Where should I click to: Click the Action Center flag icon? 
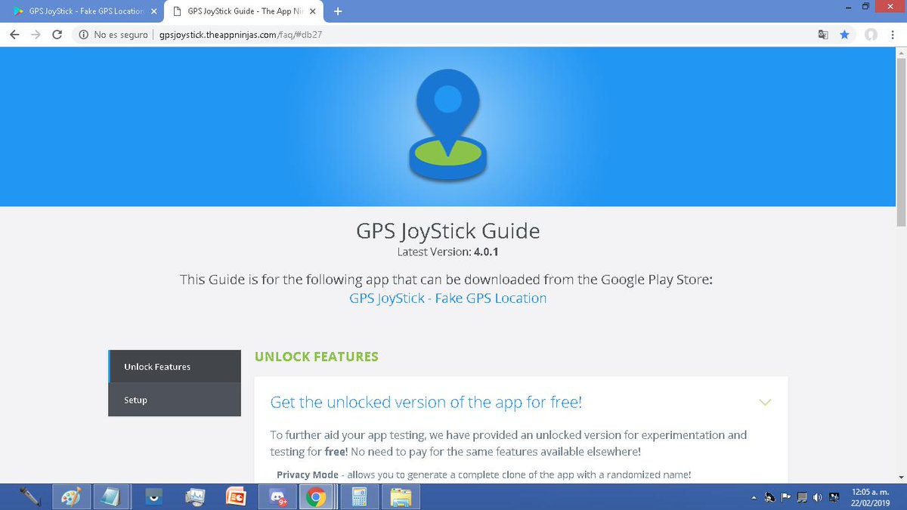point(785,497)
